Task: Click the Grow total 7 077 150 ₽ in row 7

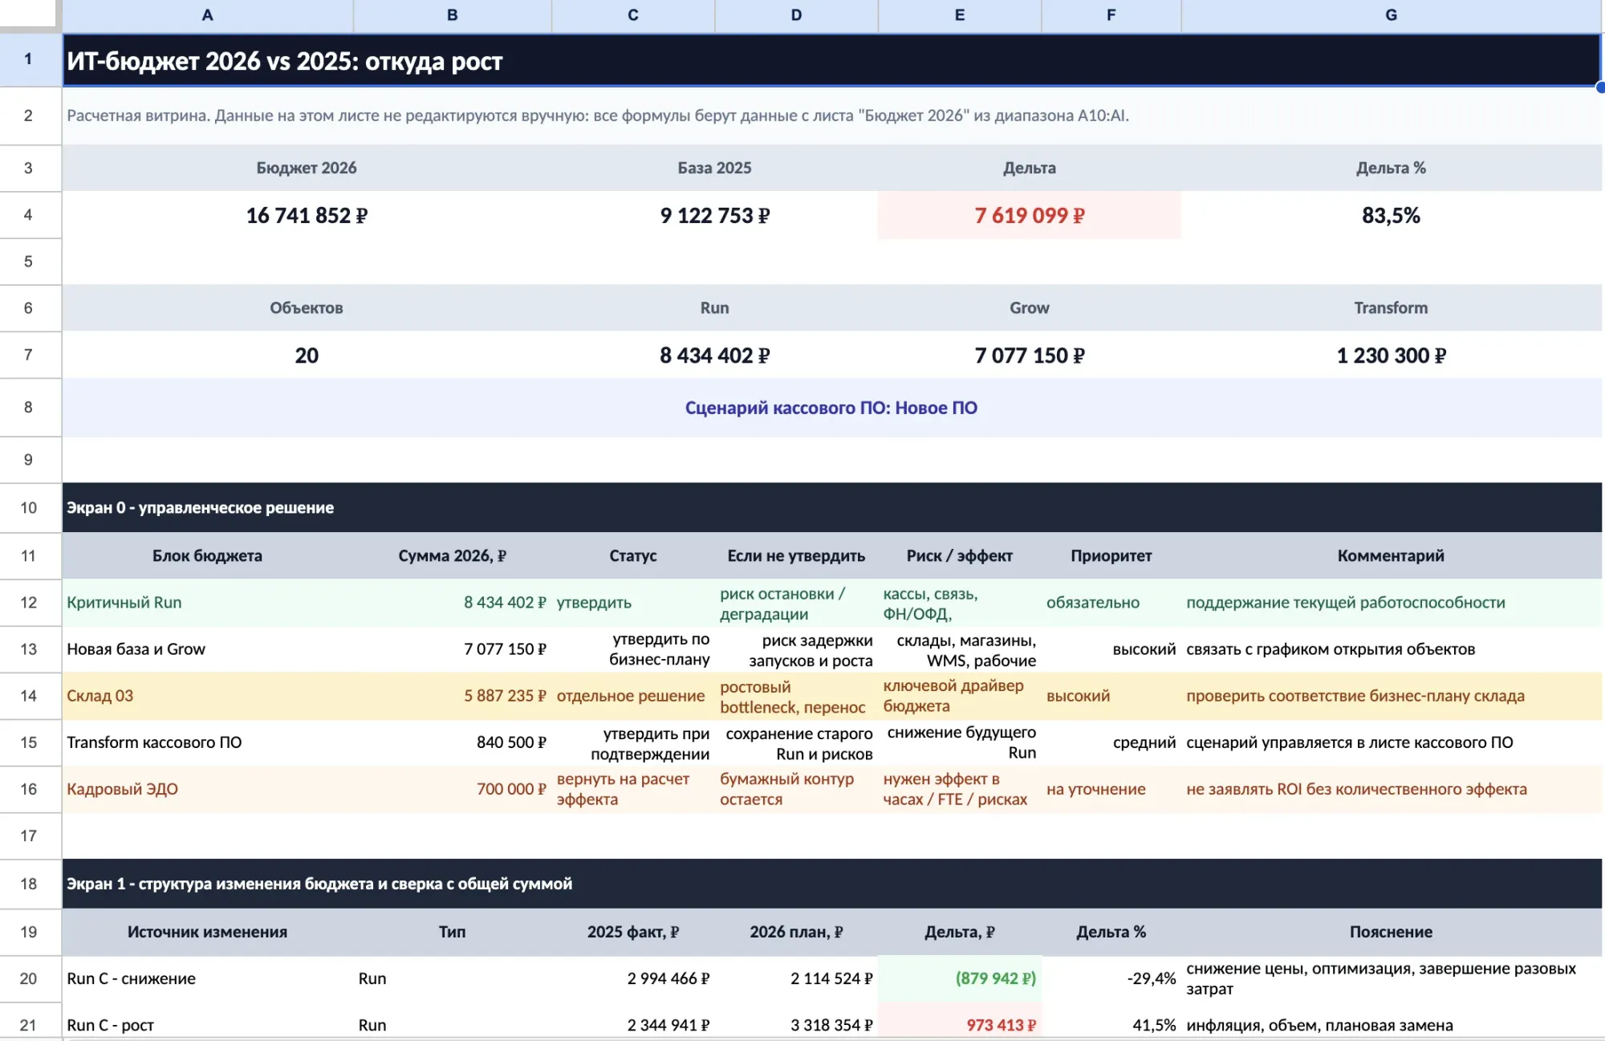Action: (x=1030, y=356)
